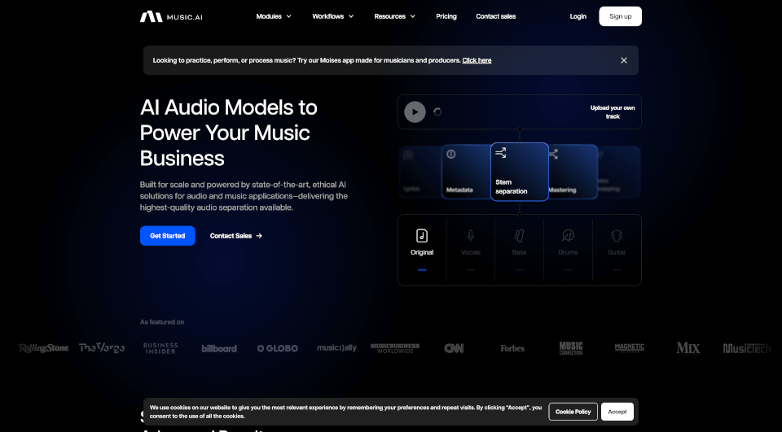Image resolution: width=782 pixels, height=432 pixels.
Task: Click the Get Started button
Action: tap(168, 236)
